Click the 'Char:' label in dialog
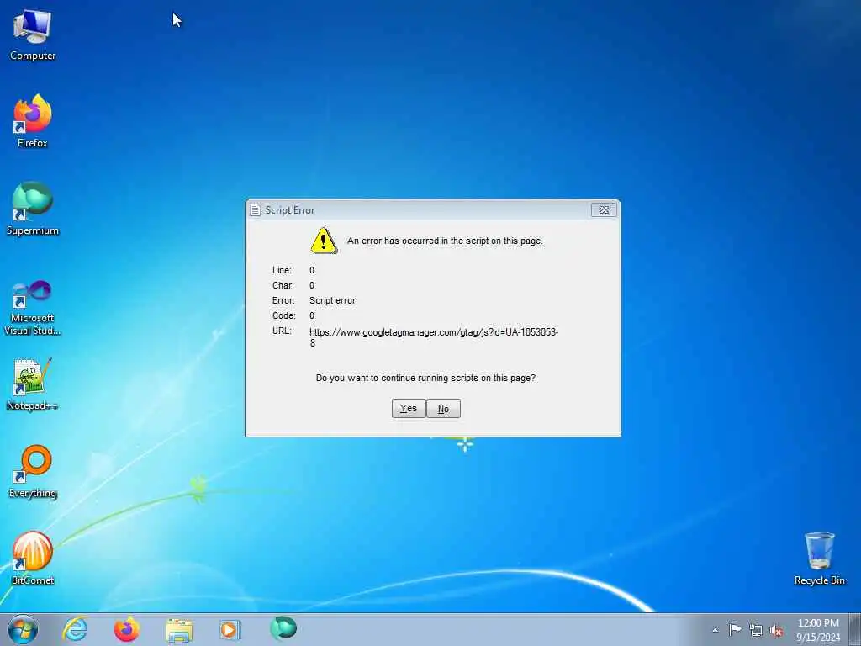The image size is (861, 646). point(283,285)
